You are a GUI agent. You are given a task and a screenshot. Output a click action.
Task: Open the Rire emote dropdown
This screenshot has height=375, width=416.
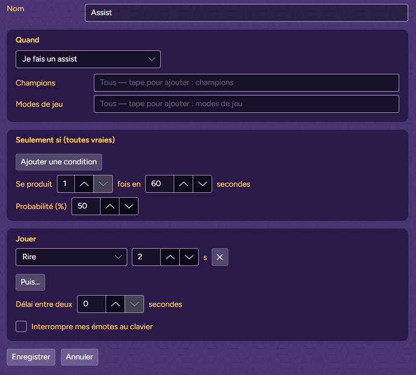(71, 257)
